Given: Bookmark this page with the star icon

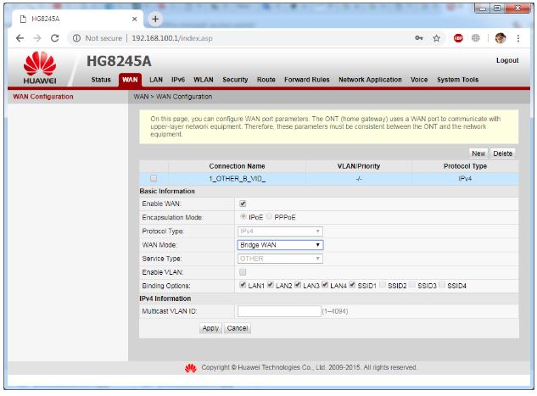Looking at the screenshot, I should [436, 38].
